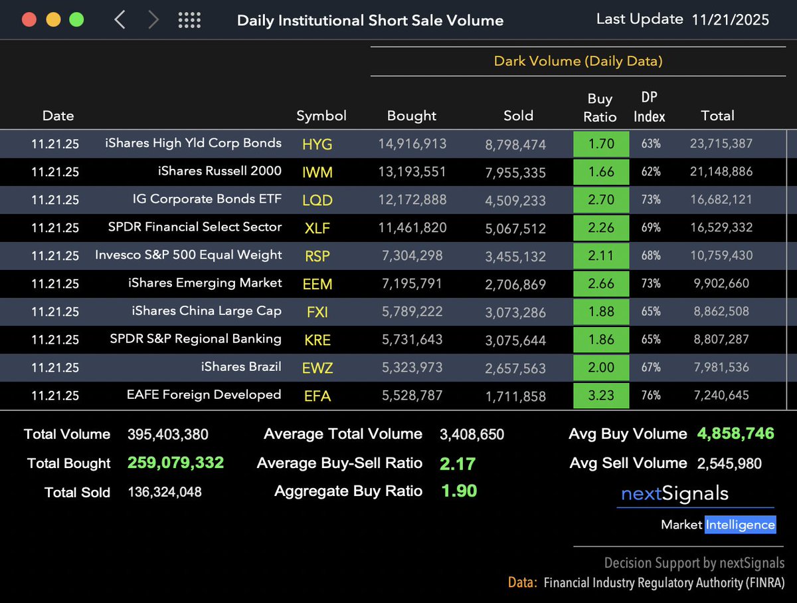Screen dimensions: 797x603
Task: Switch to the Dark Volume (Daily Data) tab
Action: pos(578,60)
